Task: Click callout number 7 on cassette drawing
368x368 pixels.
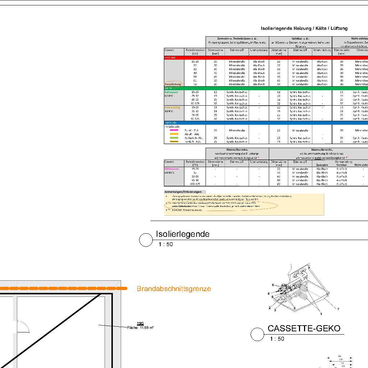Action: click(338, 309)
